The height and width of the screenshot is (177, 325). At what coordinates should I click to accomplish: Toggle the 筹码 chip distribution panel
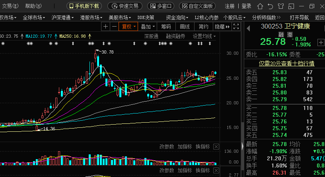[166, 27]
